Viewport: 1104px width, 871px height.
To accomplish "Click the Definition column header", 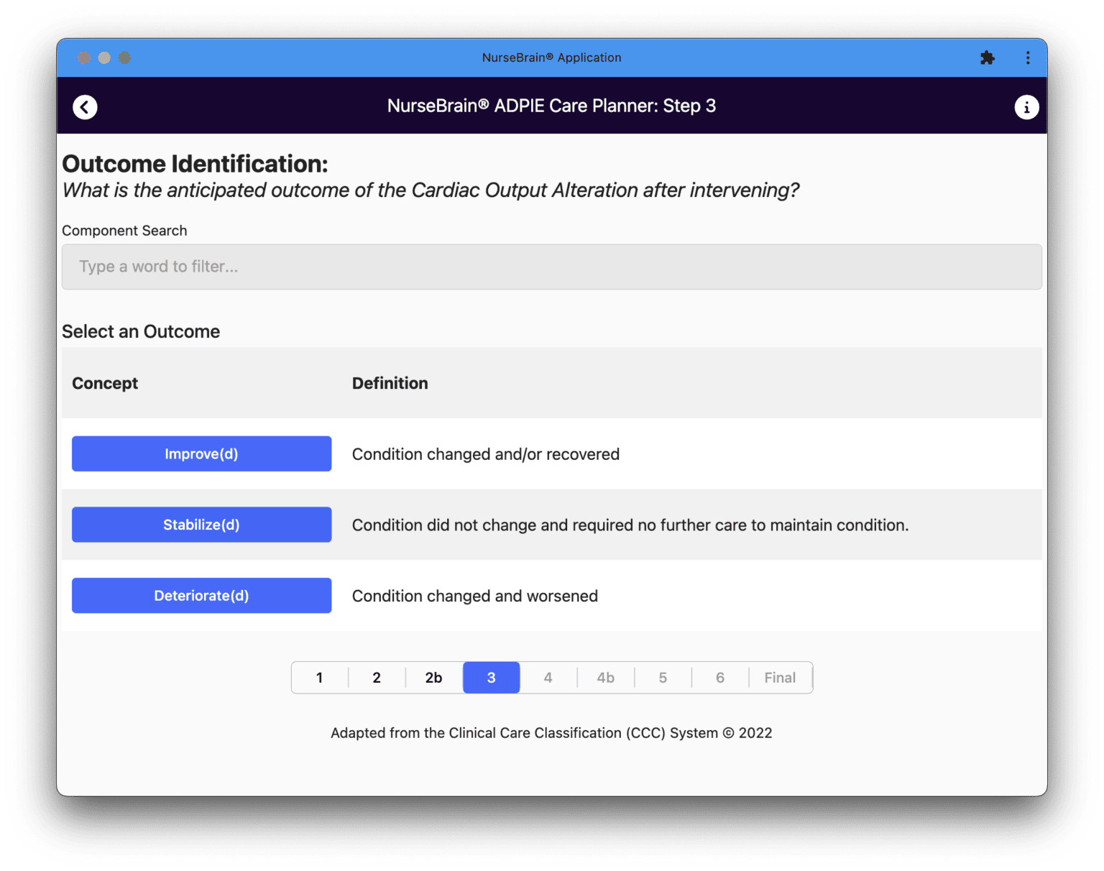I will (390, 383).
